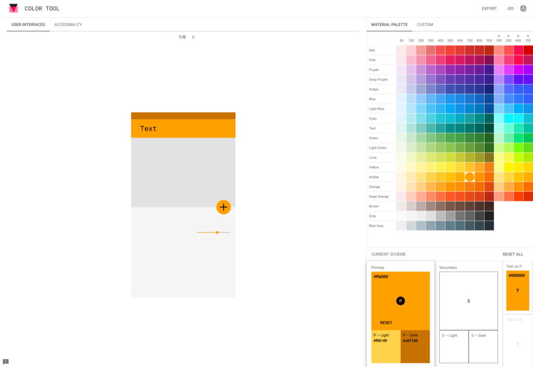The image size is (533, 367).
Task: Open the Custom palette tab
Action: [425, 24]
